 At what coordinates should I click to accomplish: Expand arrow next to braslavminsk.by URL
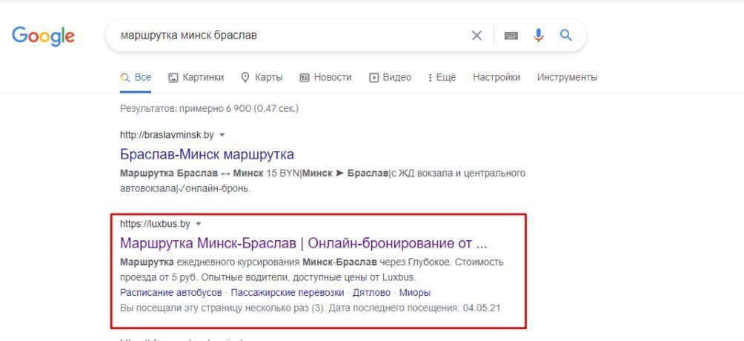pyautogui.click(x=222, y=135)
